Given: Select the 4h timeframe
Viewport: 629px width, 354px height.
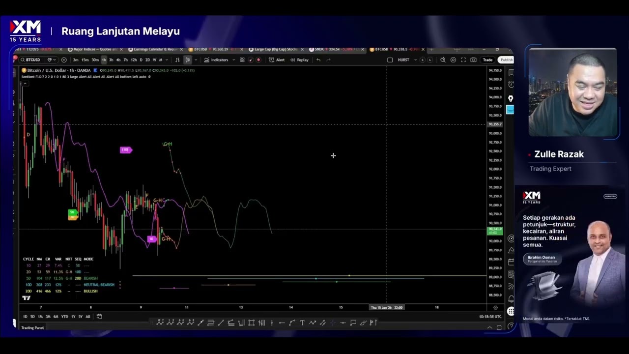Looking at the screenshot, I should [118, 60].
